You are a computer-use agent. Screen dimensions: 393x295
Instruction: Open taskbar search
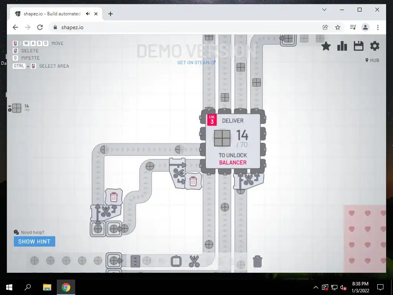[x=28, y=287]
